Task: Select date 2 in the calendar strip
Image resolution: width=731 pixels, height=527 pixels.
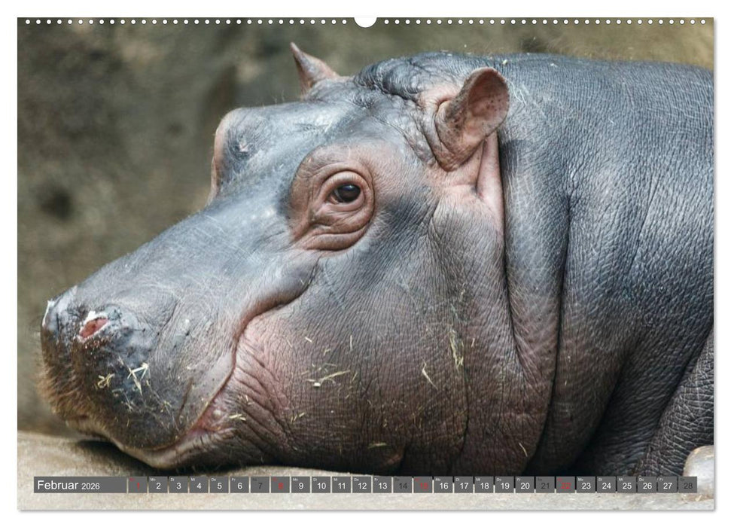Action: coord(160,488)
